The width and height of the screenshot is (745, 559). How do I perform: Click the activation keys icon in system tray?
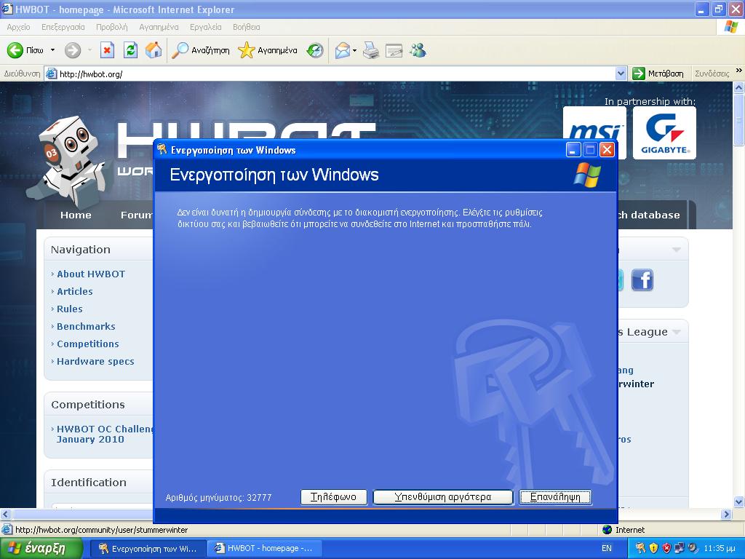click(x=641, y=549)
